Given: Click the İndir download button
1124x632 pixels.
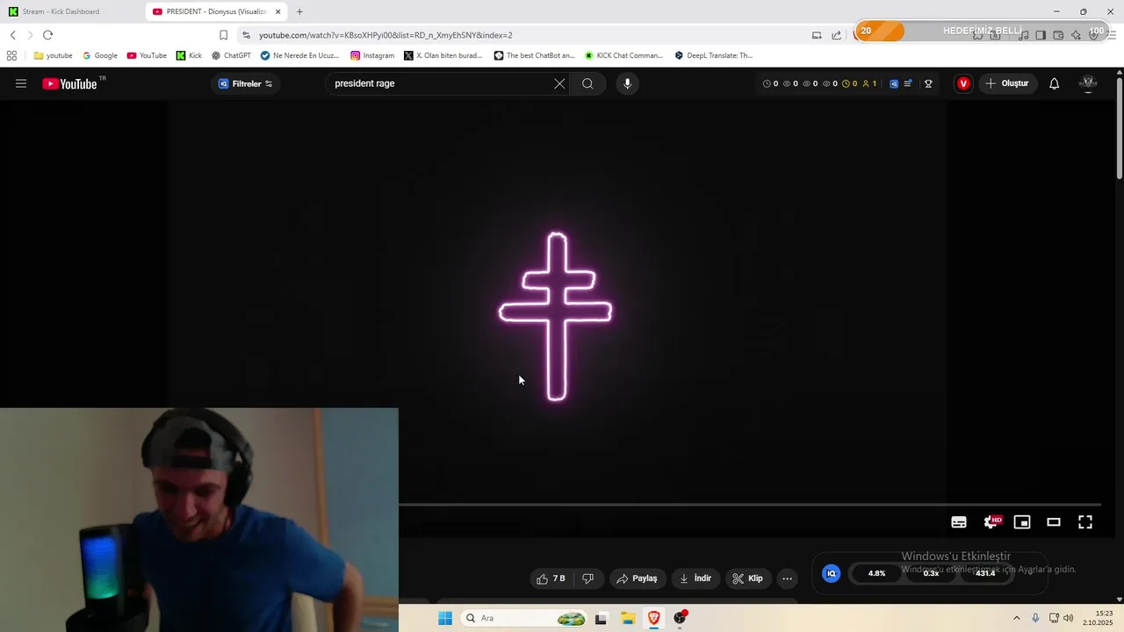Looking at the screenshot, I should click(695, 578).
